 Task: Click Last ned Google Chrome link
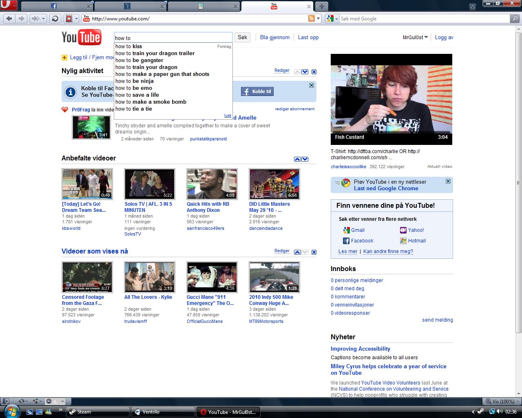(386, 189)
